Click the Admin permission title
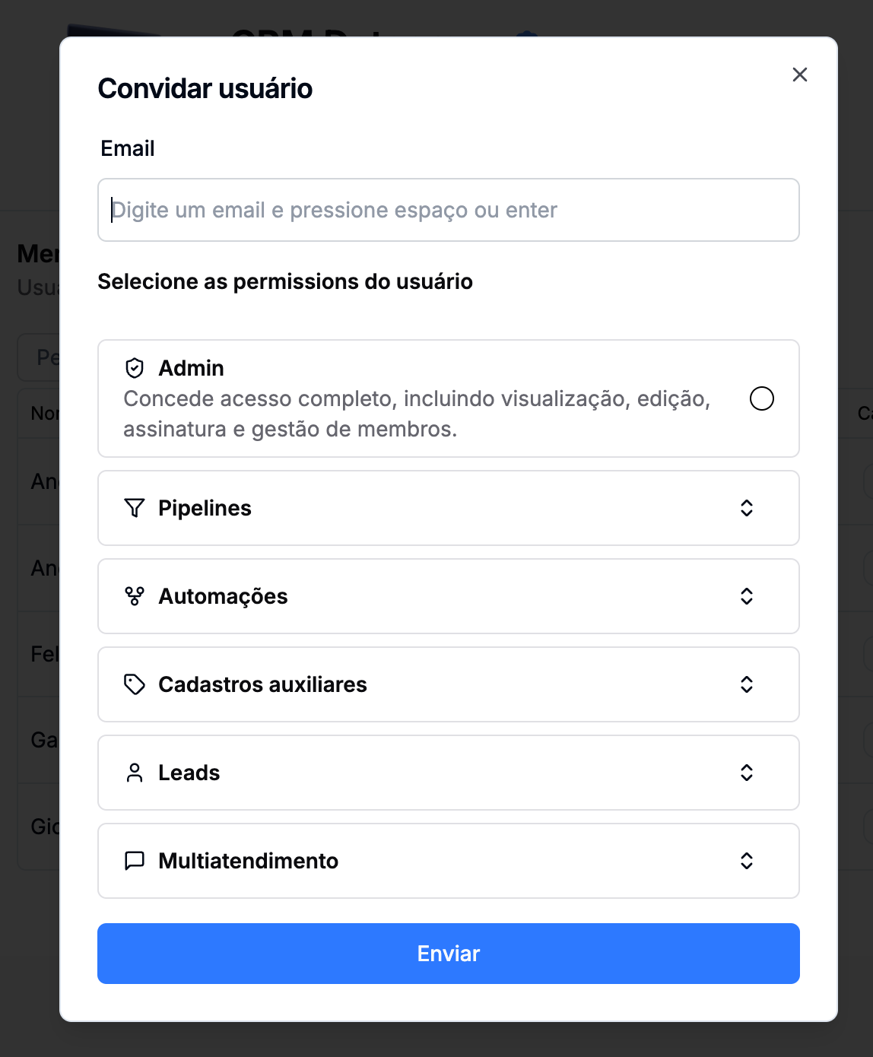 pos(191,368)
